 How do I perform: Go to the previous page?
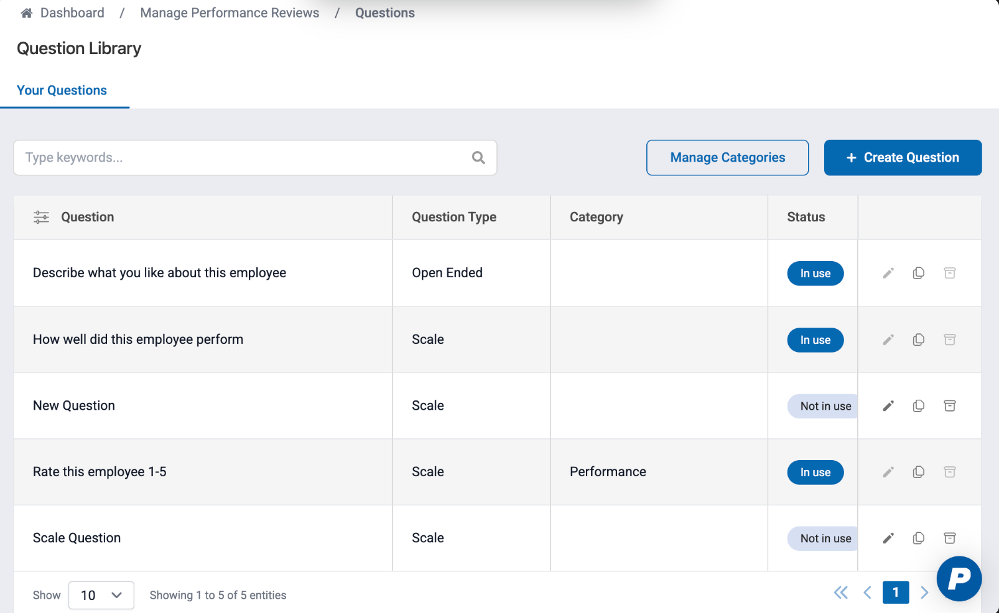click(x=867, y=592)
